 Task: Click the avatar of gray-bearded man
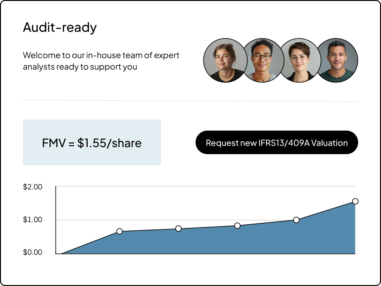337,60
